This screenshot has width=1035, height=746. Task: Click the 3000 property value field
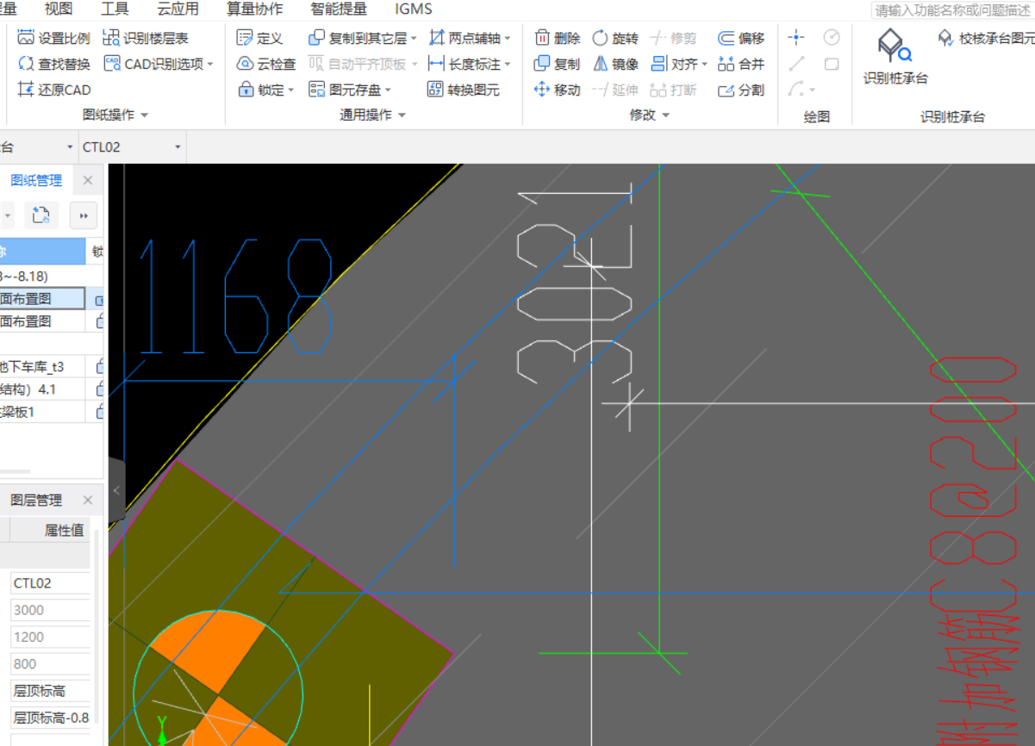coord(50,610)
